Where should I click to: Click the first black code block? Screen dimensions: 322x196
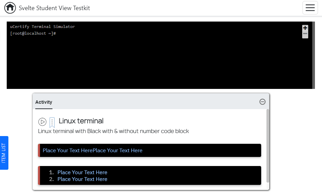pyautogui.click(x=202, y=150)
